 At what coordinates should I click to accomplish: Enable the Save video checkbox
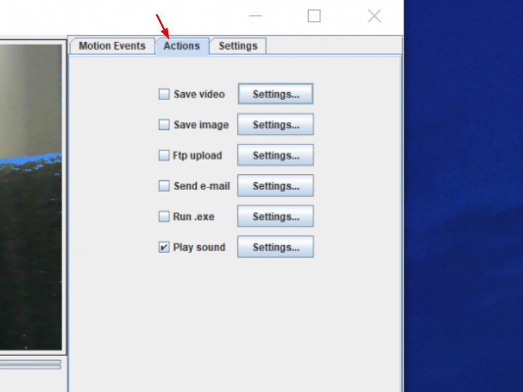coord(164,94)
